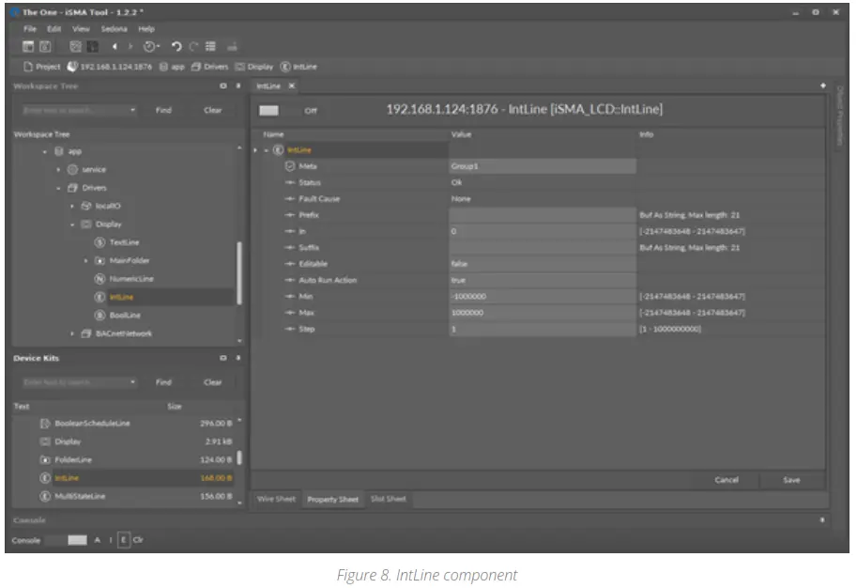Click the Project breadcrumb
This screenshot has width=857, height=588.
(x=42, y=67)
